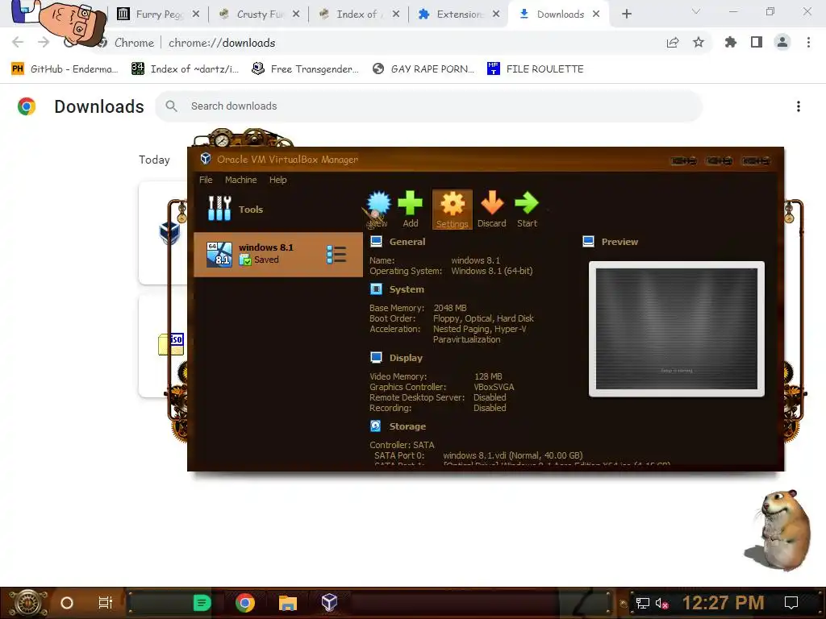Select the Tools entry in VirtualBox sidebar
This screenshot has height=619, width=826.
pos(236,209)
